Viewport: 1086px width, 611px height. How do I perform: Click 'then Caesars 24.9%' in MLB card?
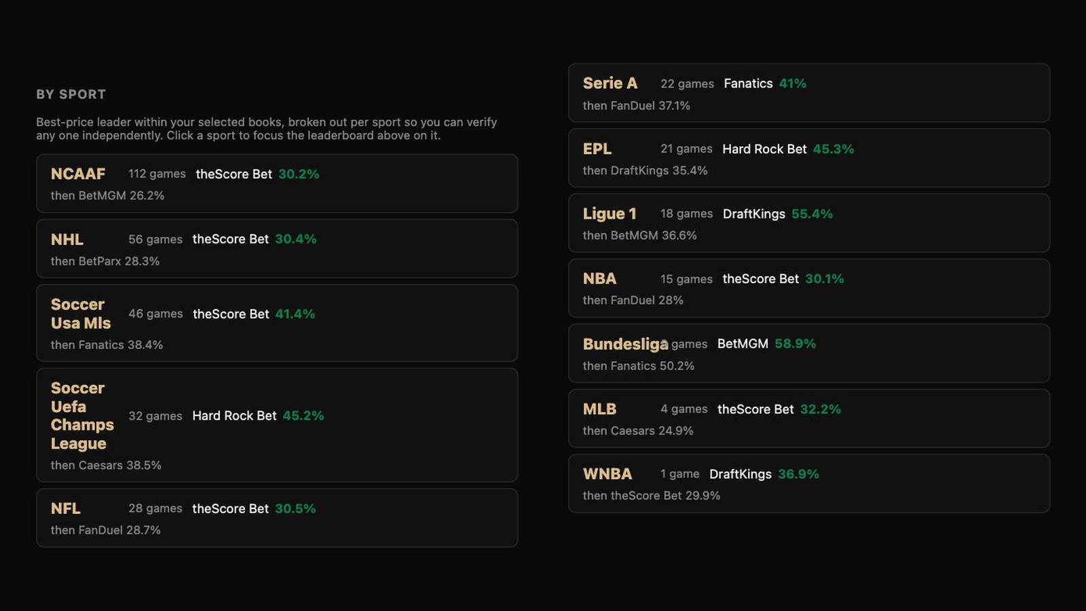click(638, 431)
